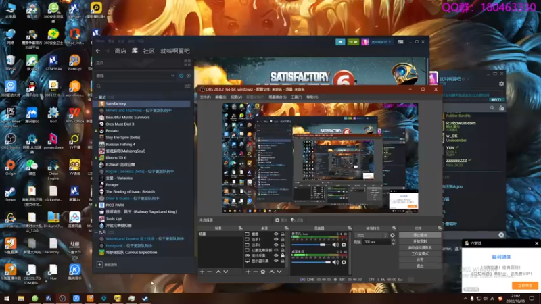Image resolution: width=541 pixels, height=304 pixels.
Task: Open the OBS Tools menu
Action: 296,97
